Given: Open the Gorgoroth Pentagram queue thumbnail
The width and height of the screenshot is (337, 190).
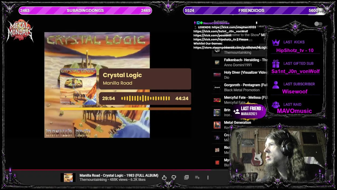Looking at the screenshot, I should [217, 87].
